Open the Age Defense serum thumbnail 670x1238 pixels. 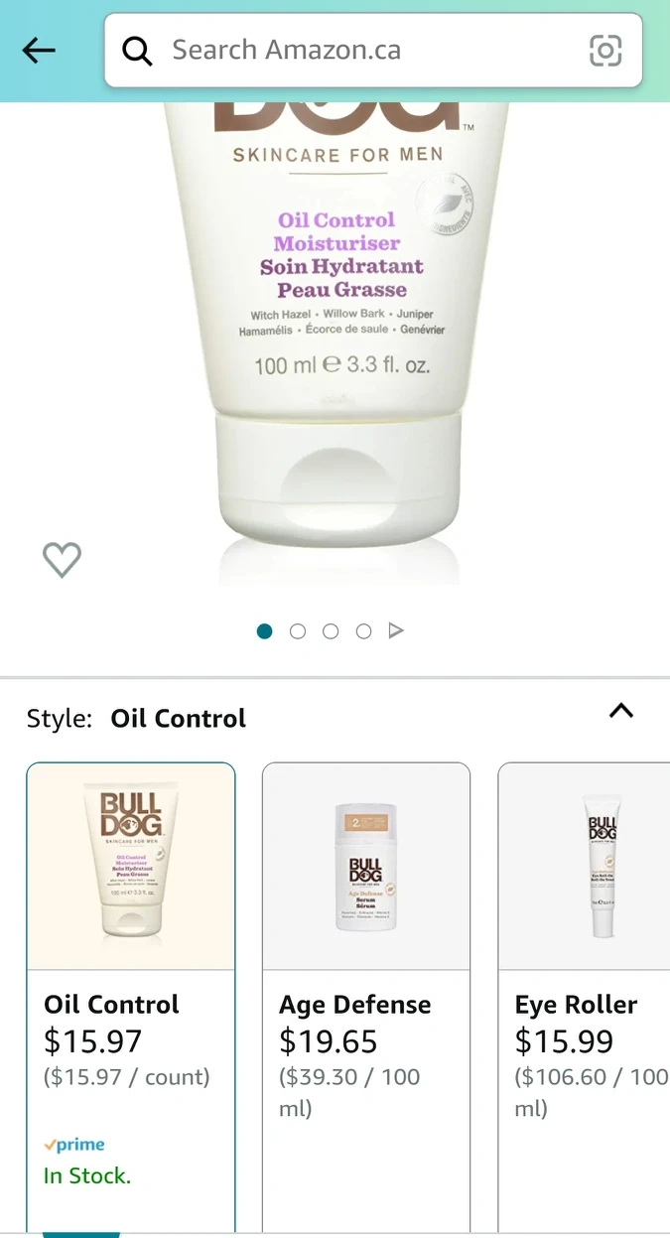pos(366,867)
